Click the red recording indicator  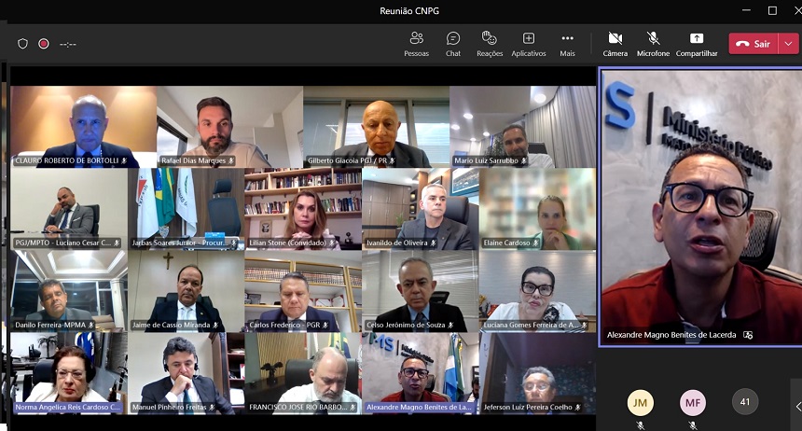(x=44, y=44)
